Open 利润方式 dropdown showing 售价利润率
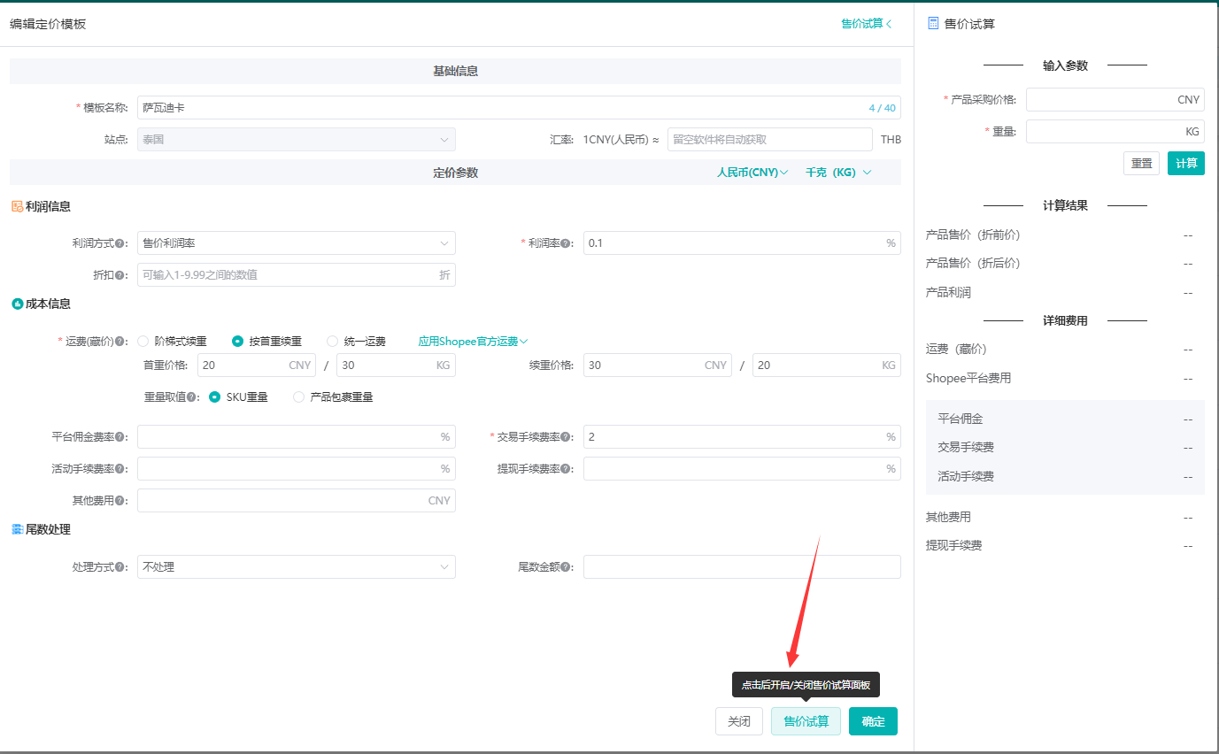 tap(296, 243)
